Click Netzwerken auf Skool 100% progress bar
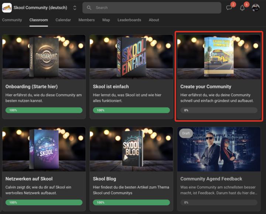The image size is (266, 214). pos(44,203)
